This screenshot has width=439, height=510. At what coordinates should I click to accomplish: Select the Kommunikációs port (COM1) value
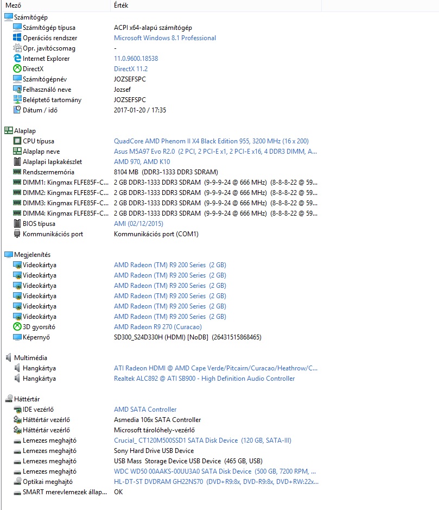coord(156,234)
